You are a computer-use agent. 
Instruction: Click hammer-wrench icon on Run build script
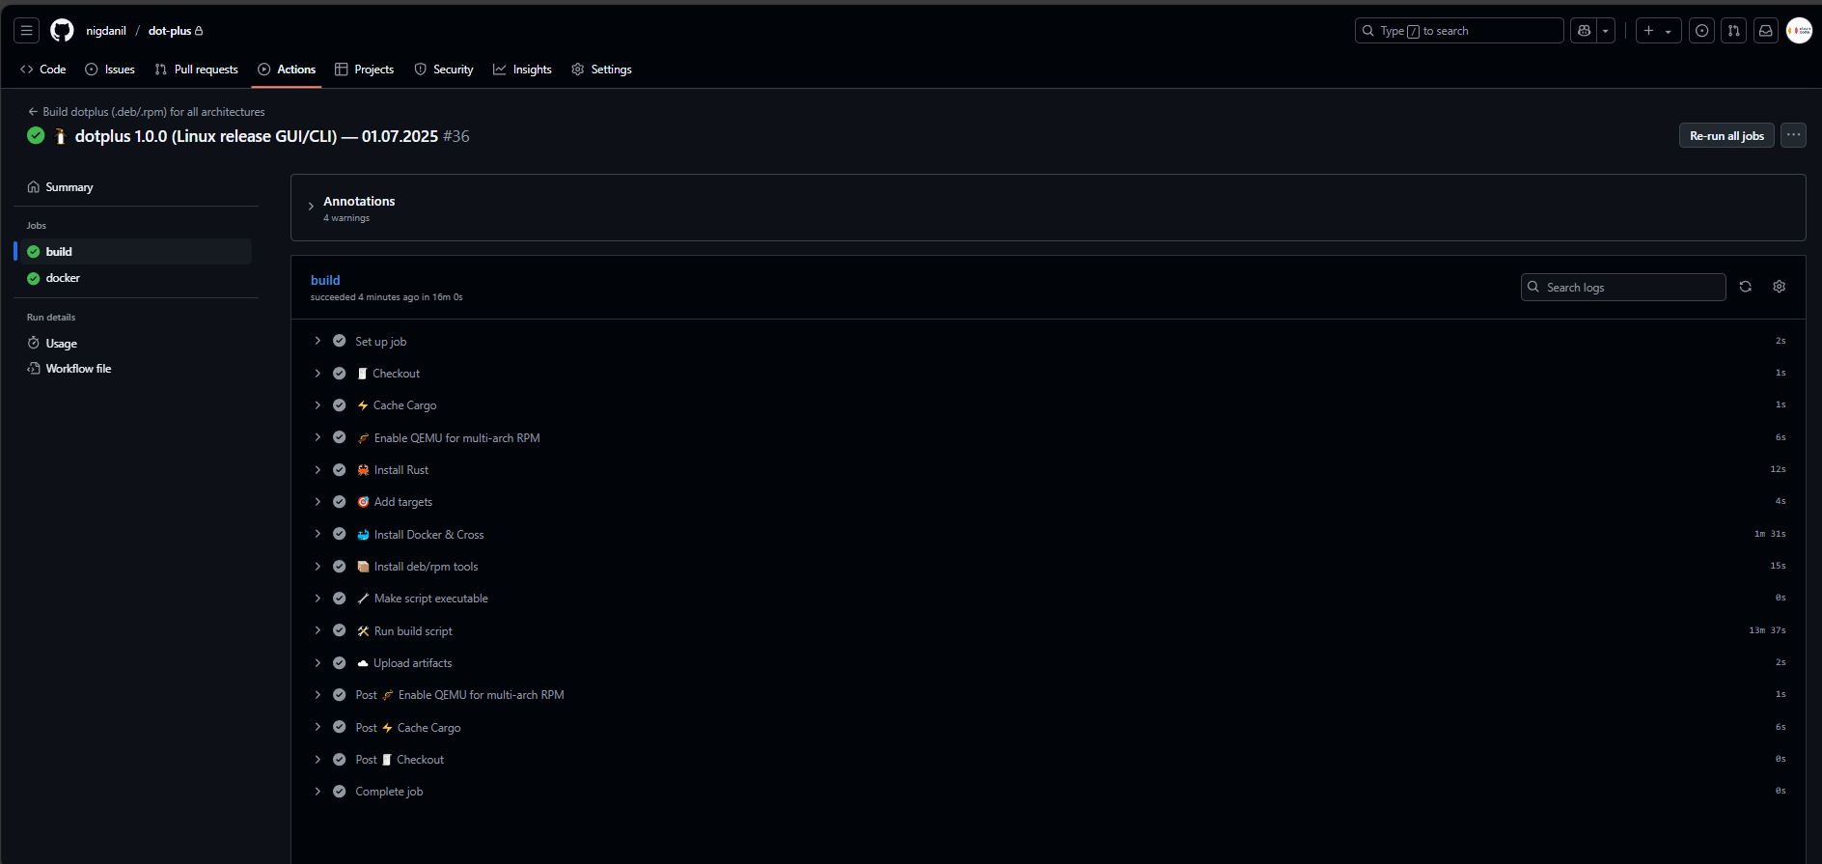pyautogui.click(x=363, y=631)
